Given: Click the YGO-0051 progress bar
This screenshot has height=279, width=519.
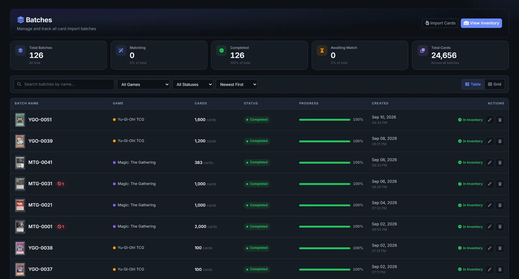Looking at the screenshot, I should point(325,120).
